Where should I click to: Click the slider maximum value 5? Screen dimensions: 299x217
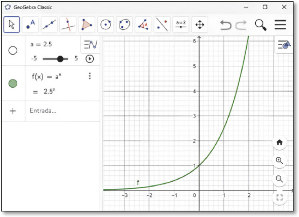pos(76,58)
